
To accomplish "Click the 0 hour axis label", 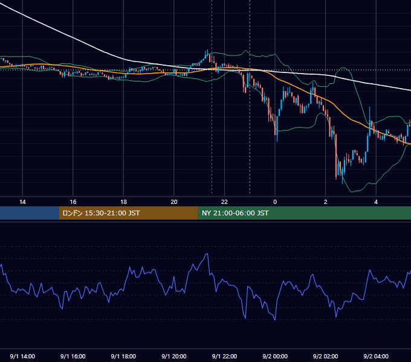I will point(275,202).
